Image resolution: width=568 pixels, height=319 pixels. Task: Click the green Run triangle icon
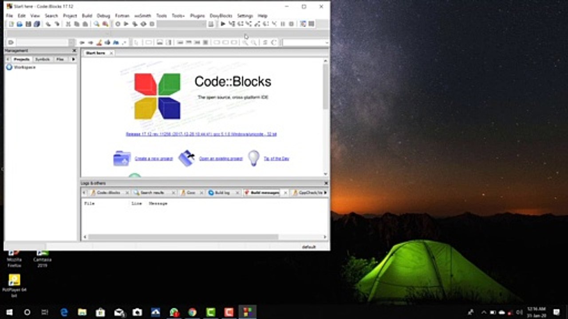(126, 24)
